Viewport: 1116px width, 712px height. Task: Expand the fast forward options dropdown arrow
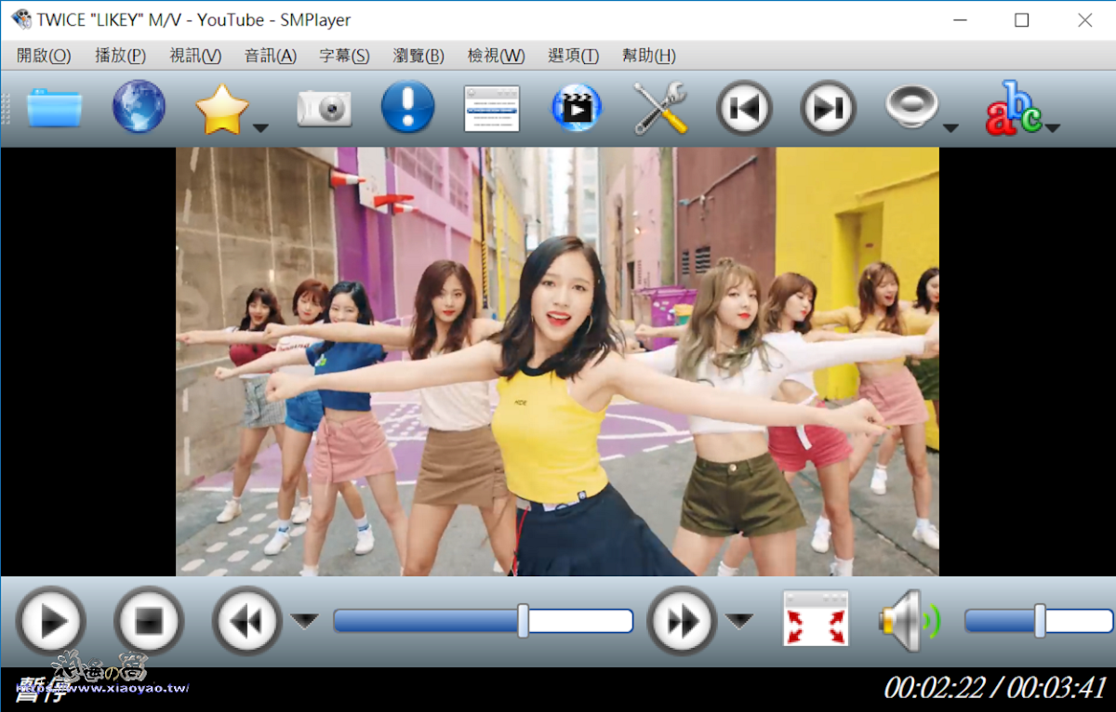739,621
